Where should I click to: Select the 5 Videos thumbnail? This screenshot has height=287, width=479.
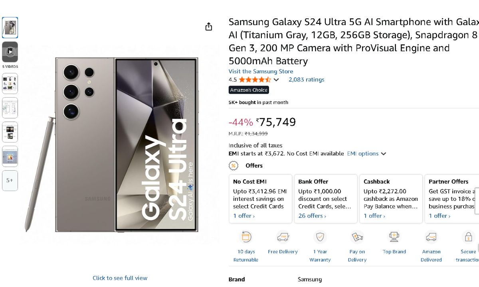(x=10, y=52)
